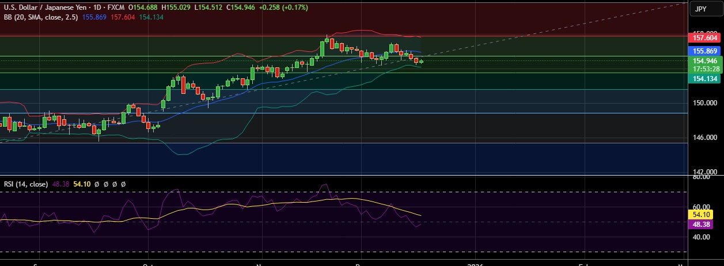Click the green 154.946 current price label

click(705, 60)
